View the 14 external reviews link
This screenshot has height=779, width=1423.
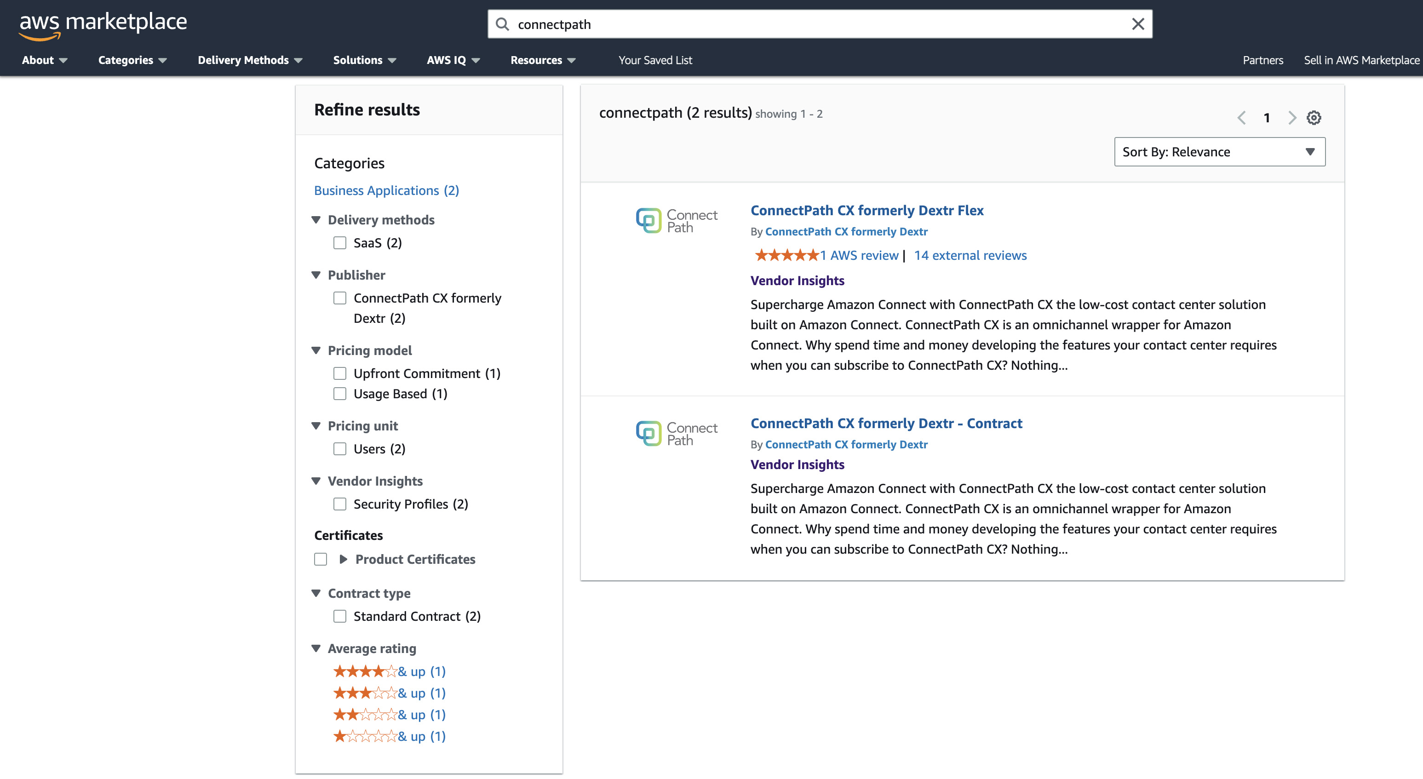[x=970, y=255]
